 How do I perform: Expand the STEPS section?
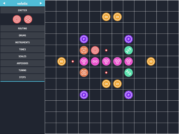click(22, 77)
